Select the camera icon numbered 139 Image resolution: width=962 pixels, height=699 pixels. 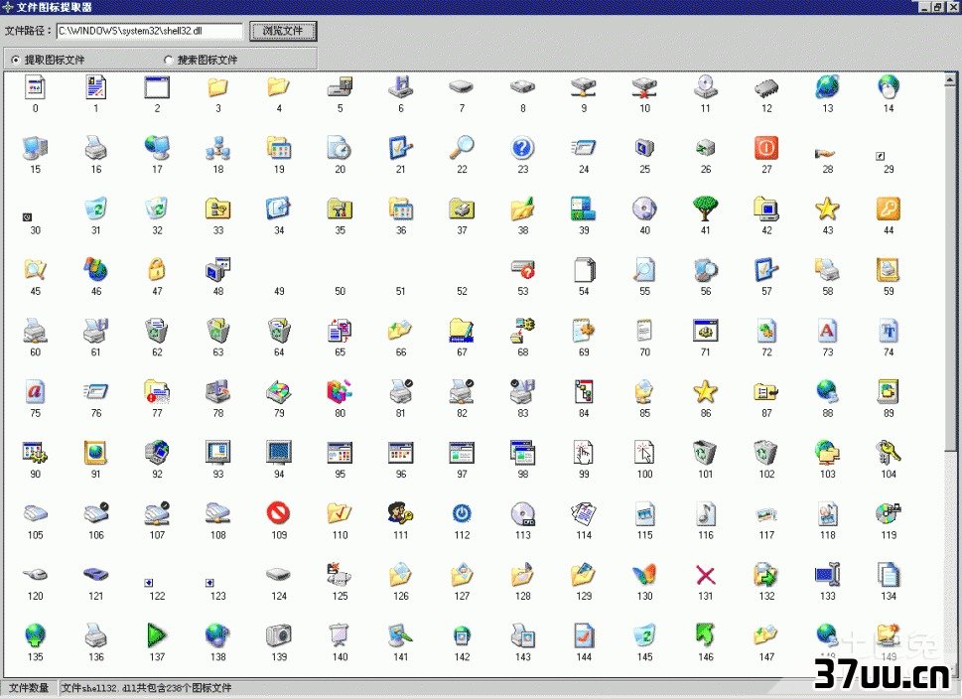click(x=279, y=635)
